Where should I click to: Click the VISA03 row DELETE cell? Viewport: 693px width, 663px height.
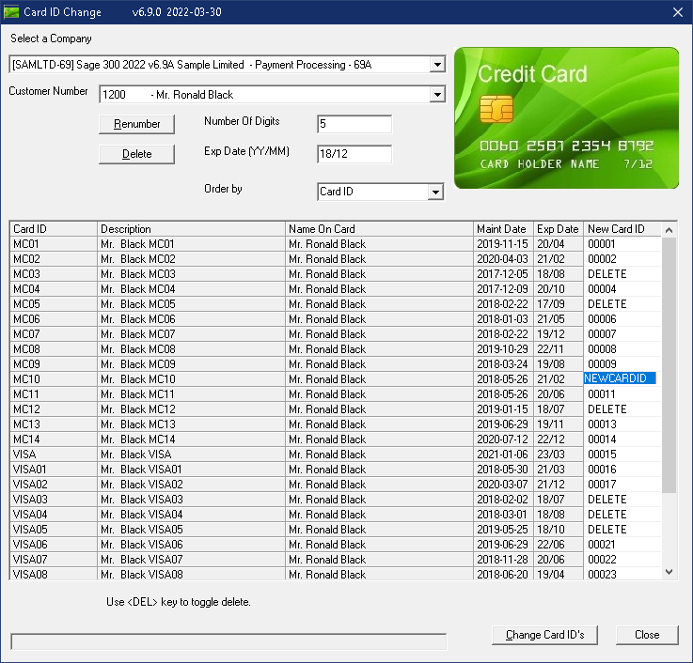[x=622, y=500]
